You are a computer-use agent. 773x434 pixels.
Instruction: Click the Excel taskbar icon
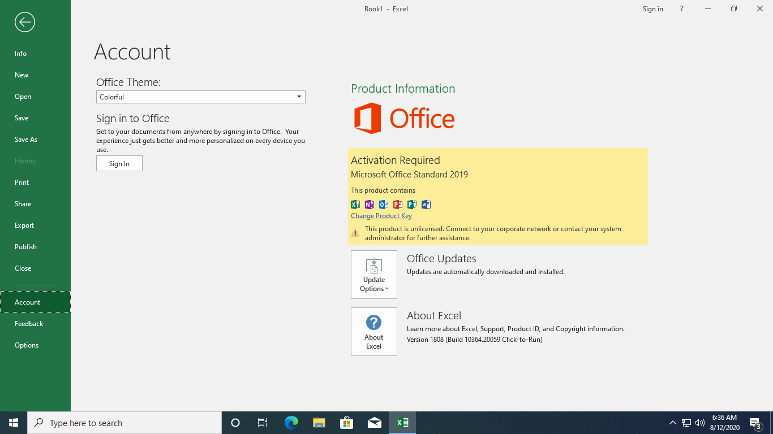pyautogui.click(x=402, y=423)
